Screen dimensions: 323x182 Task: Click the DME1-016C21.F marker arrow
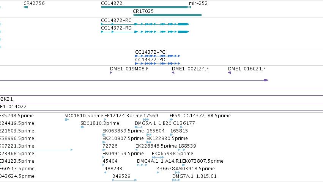point(230,73)
